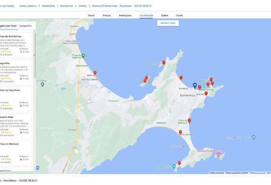Select map pin number 7 near Bombas
Image resolution: width=271 pixels, height=185 pixels.
point(181,78)
